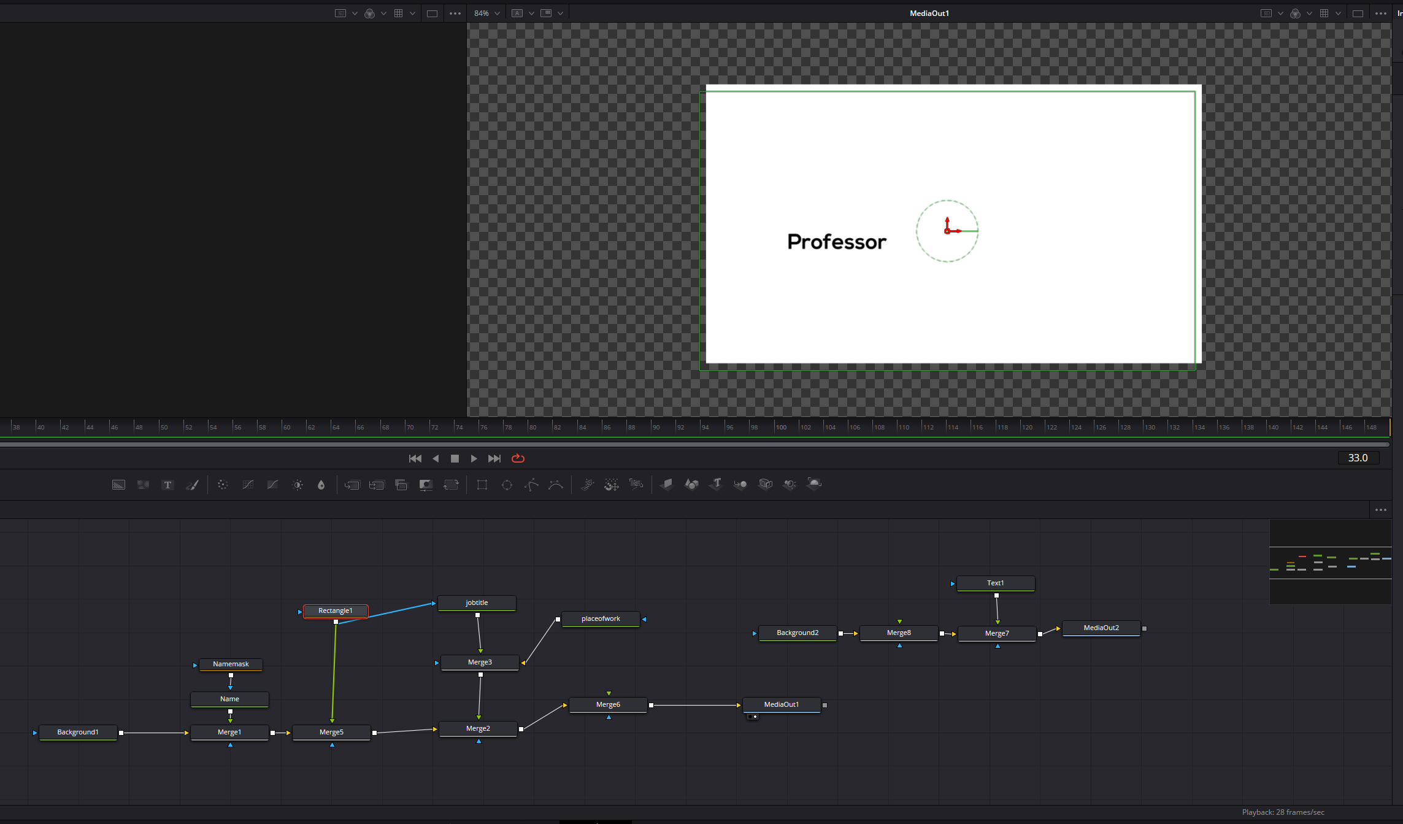This screenshot has width=1403, height=824.
Task: Click the playback range scrub bar
Action: pyautogui.click(x=694, y=444)
